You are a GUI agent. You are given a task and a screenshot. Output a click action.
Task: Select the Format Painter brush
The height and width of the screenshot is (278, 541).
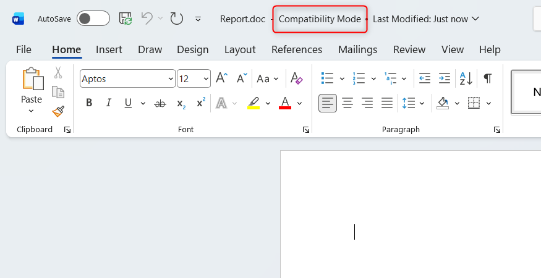(58, 111)
